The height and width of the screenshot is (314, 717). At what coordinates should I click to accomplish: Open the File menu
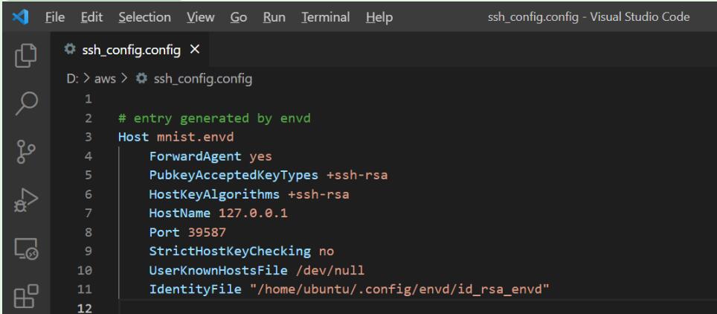tap(55, 17)
